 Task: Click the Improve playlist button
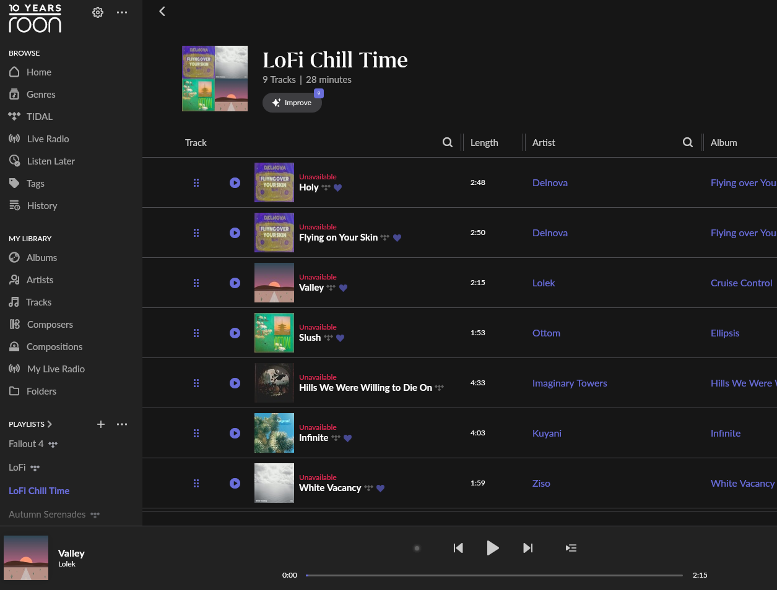click(x=292, y=103)
